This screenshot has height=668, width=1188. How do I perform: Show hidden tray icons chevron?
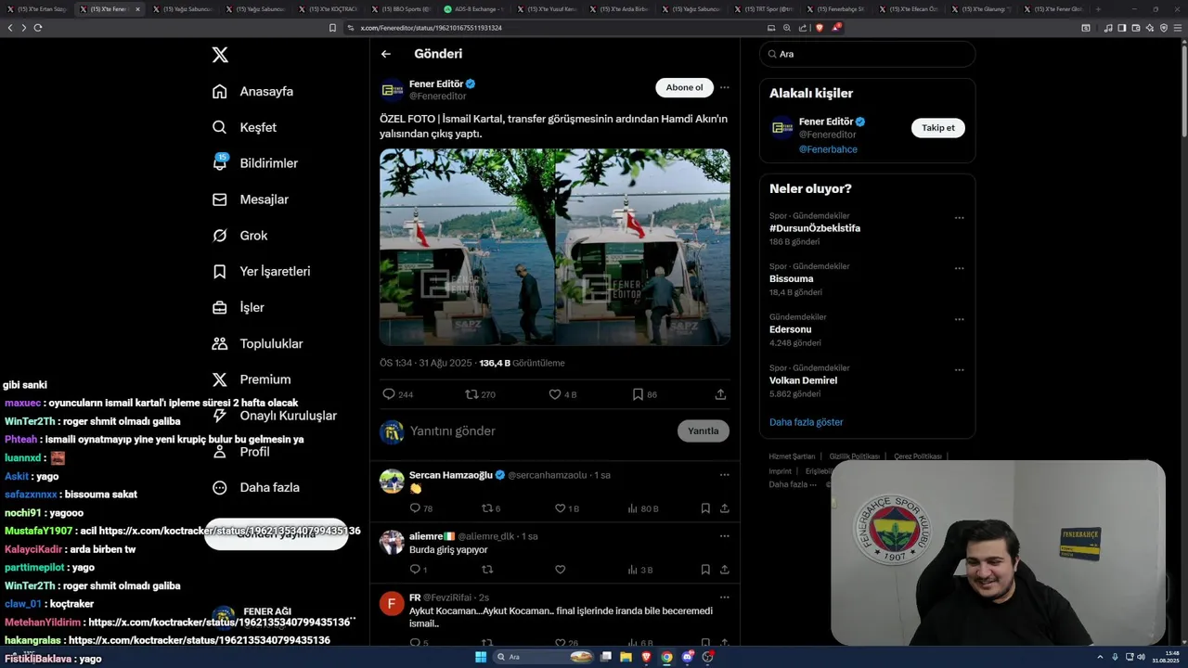coord(1099,657)
